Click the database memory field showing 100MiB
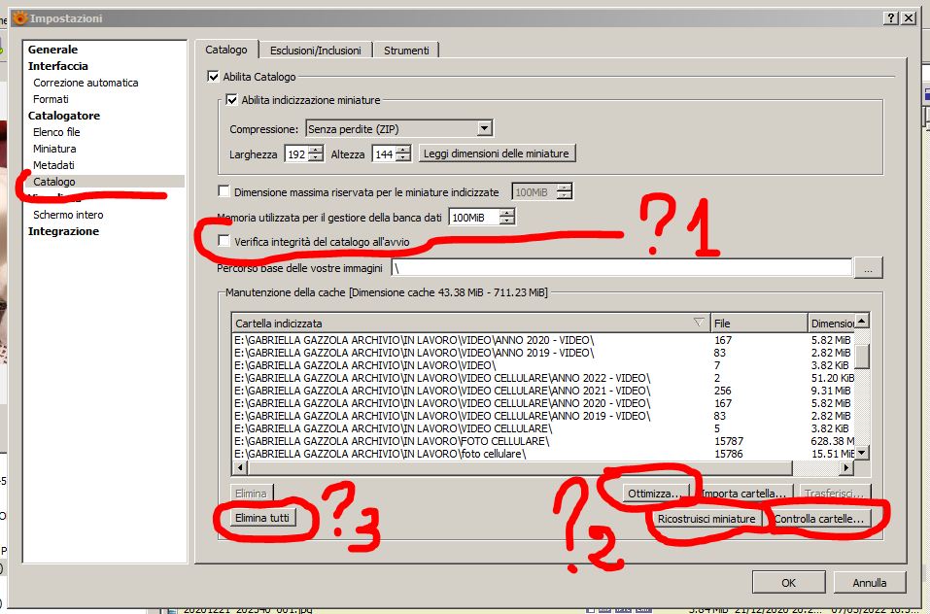The height and width of the screenshot is (614, 930). pos(474,217)
